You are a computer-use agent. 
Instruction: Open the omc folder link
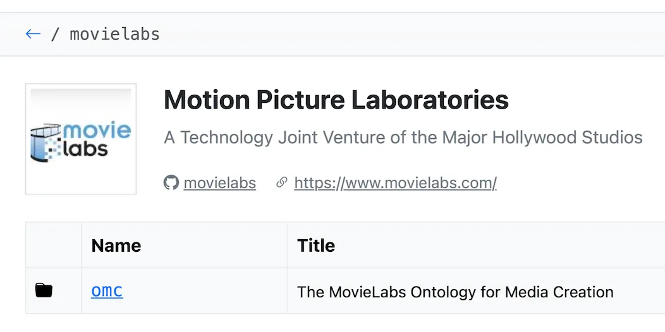(107, 291)
